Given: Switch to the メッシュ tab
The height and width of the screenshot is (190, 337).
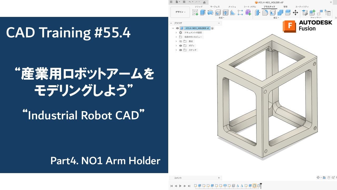Looking at the screenshot, I should (x=232, y=7).
